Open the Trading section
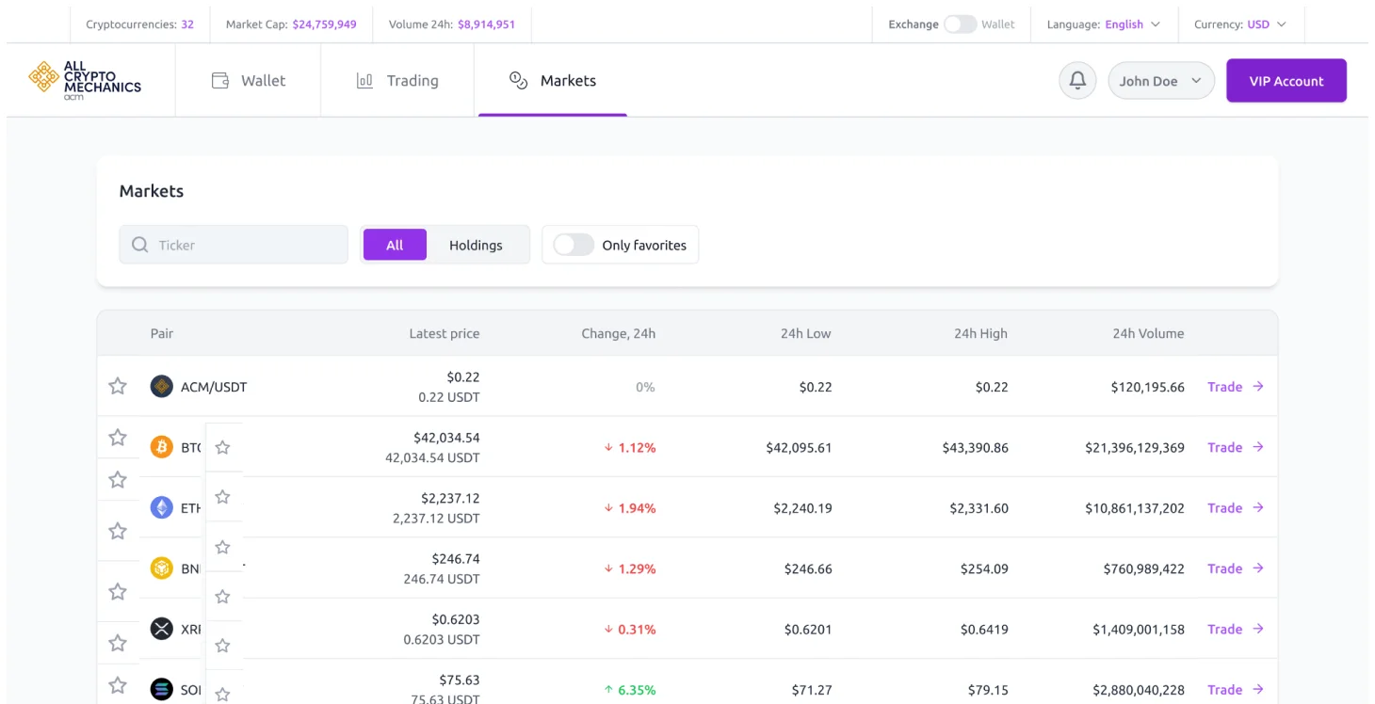 tap(397, 80)
